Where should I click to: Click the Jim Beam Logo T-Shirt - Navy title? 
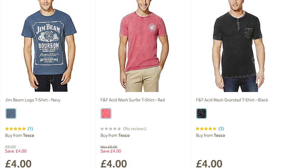tap(33, 100)
